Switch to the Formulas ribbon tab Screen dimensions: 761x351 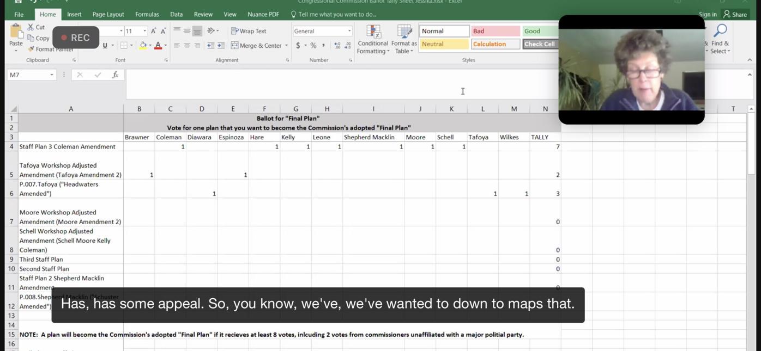tap(147, 14)
